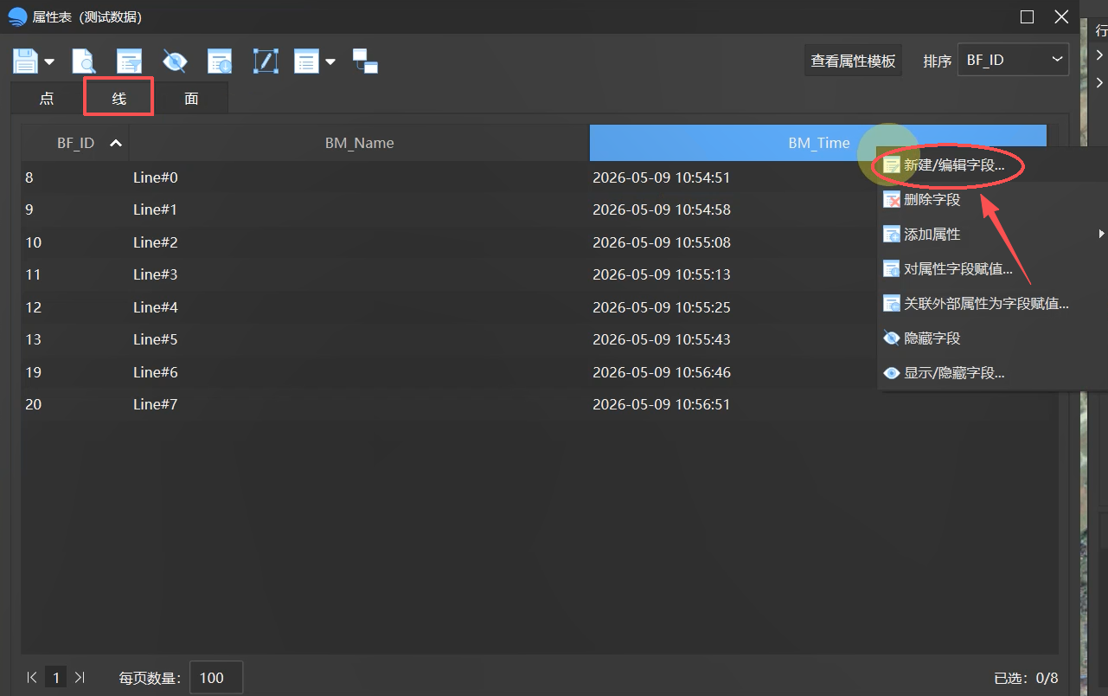Click the linked windows toolbar icon
Viewport: 1108px width, 696px height.
pyautogui.click(x=365, y=61)
